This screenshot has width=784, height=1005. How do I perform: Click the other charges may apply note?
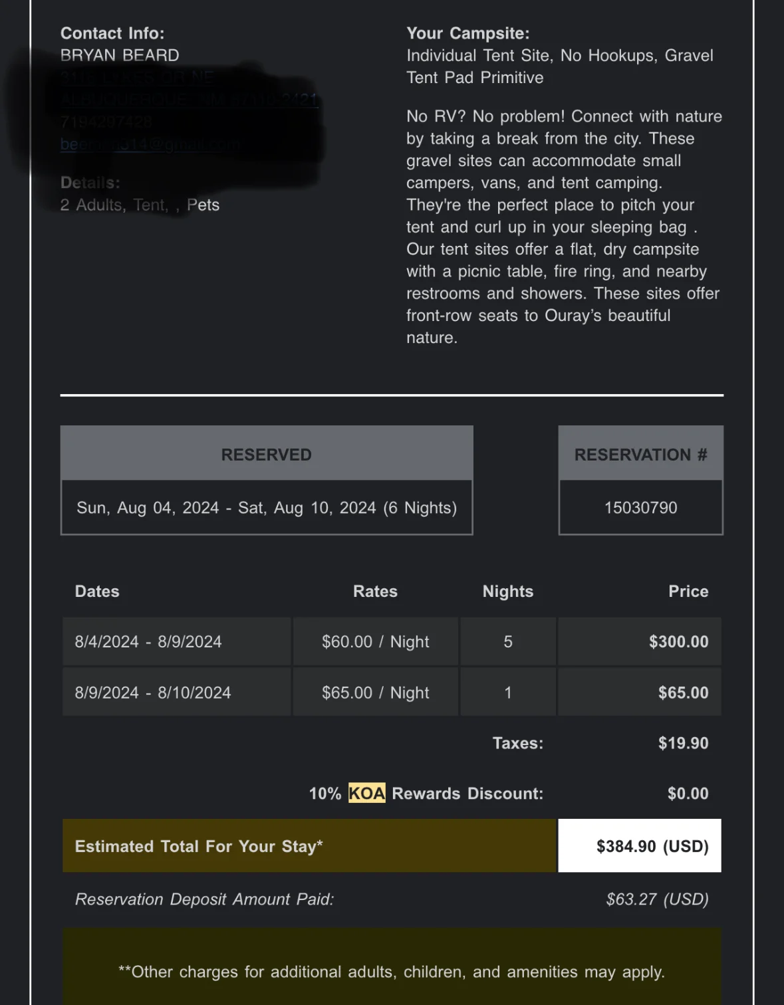click(x=392, y=972)
